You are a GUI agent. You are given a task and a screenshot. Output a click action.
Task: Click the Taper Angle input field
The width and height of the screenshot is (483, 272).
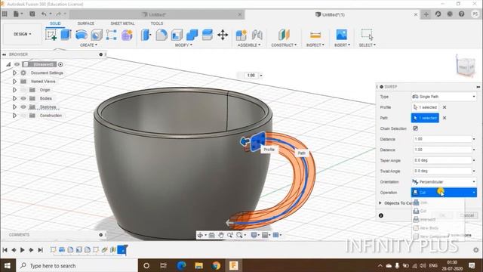[x=442, y=160]
